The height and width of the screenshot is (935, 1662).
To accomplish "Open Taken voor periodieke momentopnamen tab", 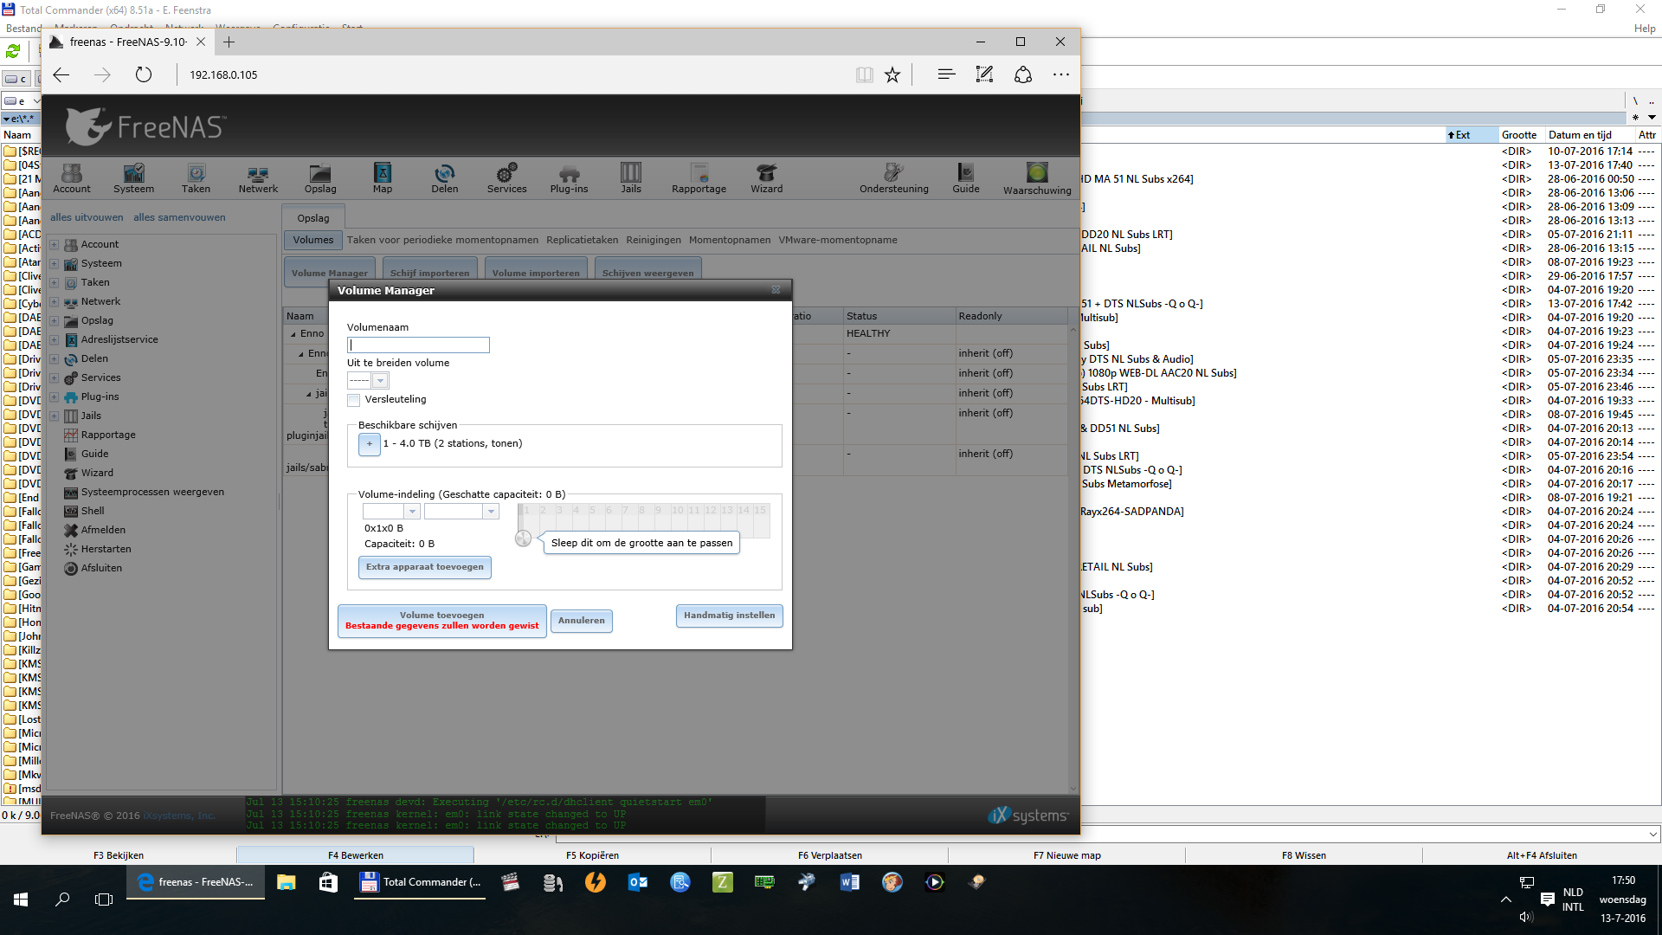I will pyautogui.click(x=442, y=240).
